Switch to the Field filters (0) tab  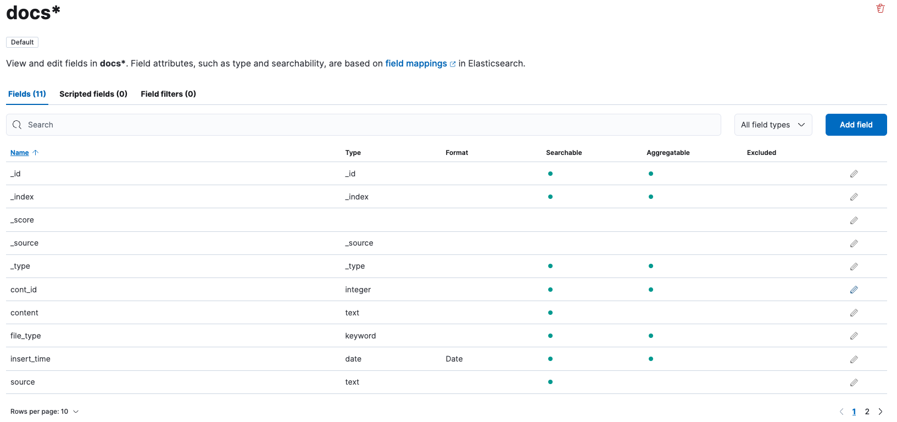[168, 94]
